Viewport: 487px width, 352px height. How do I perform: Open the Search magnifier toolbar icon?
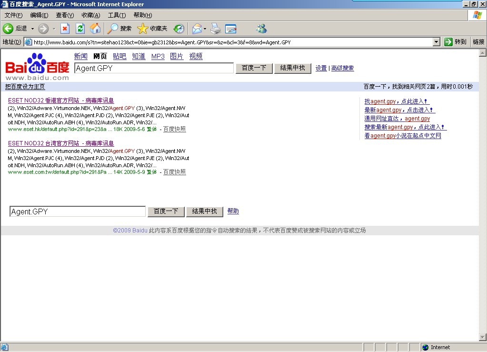113,29
